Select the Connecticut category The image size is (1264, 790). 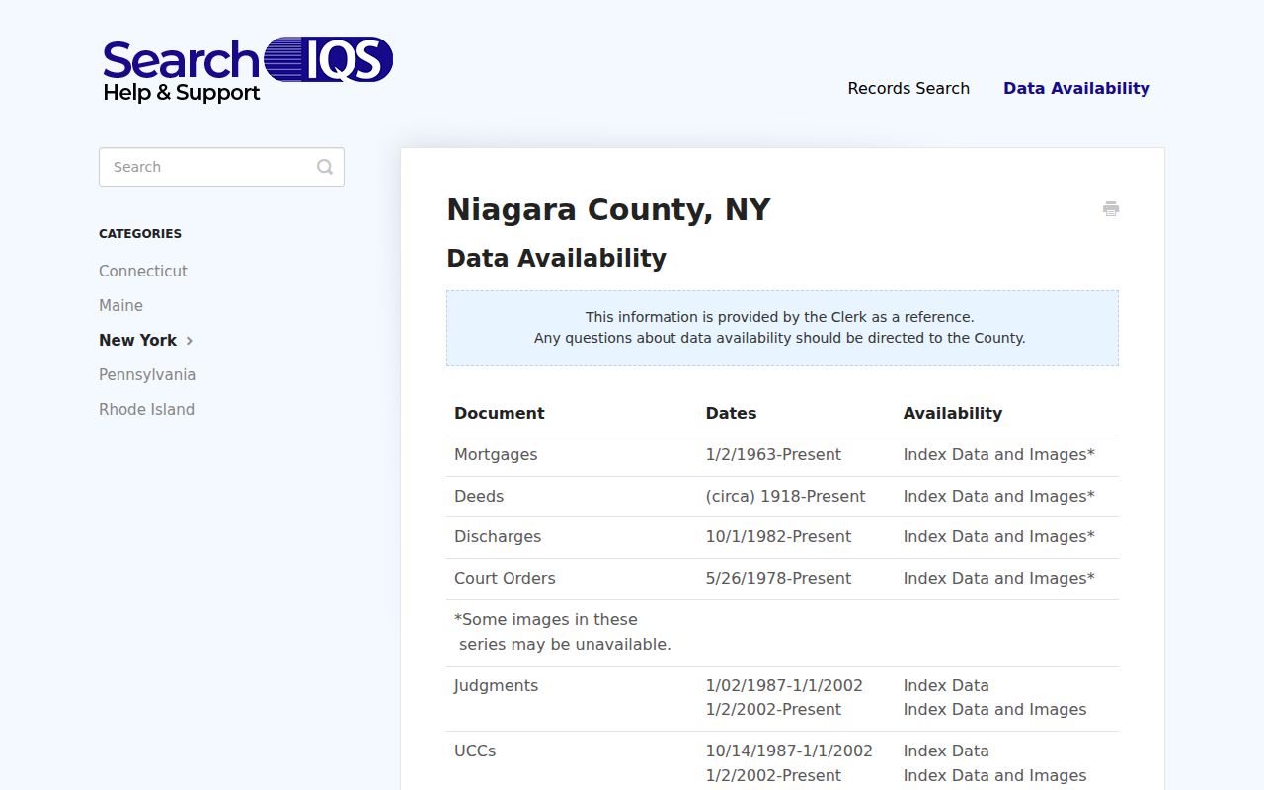point(143,271)
